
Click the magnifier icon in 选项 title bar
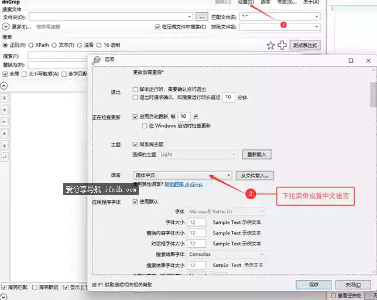click(97, 60)
